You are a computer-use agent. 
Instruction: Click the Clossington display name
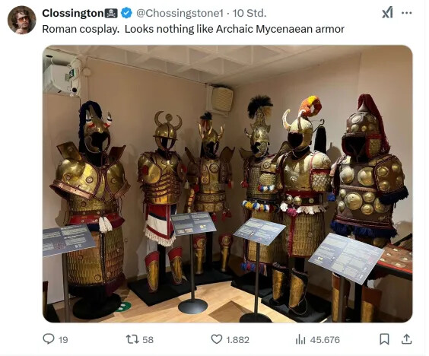[73, 13]
